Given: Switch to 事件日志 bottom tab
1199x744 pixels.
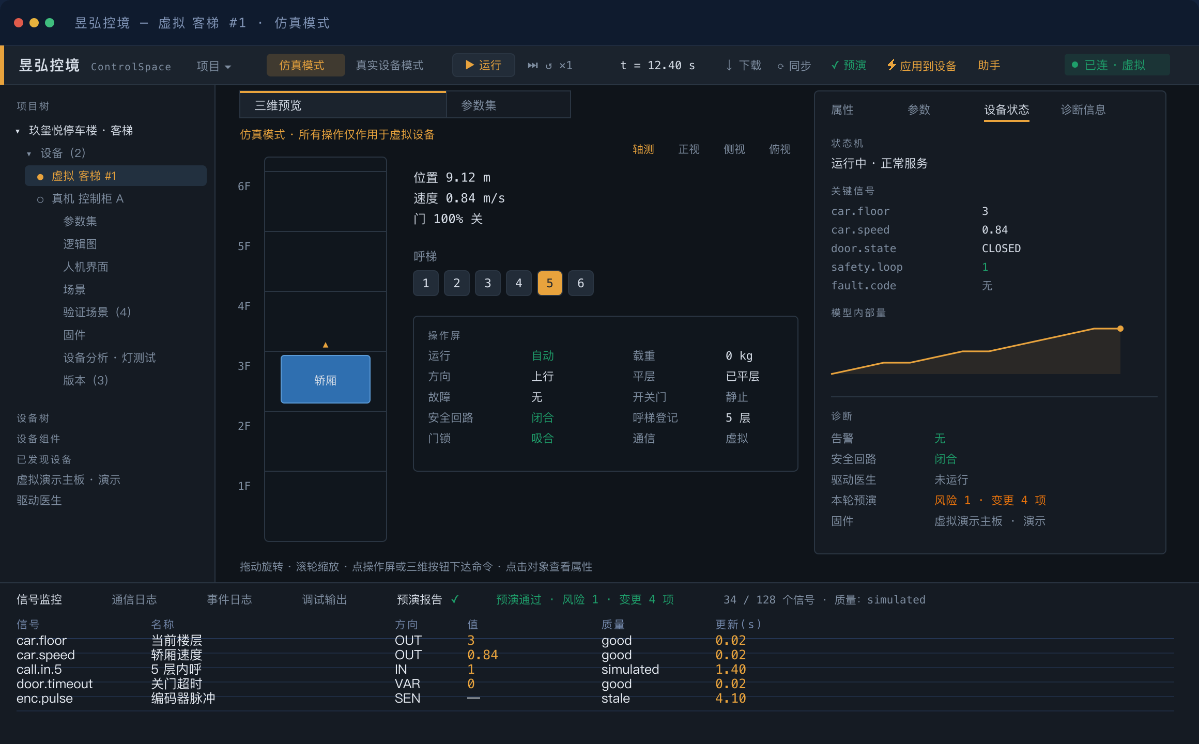Looking at the screenshot, I should coord(229,600).
